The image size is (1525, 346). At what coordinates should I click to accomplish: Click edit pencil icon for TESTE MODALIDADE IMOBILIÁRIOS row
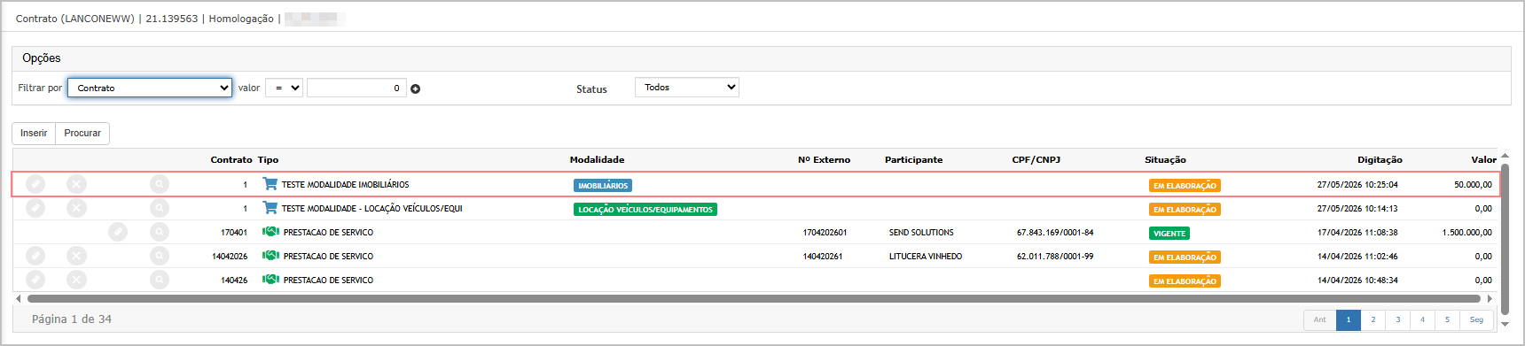click(x=35, y=184)
